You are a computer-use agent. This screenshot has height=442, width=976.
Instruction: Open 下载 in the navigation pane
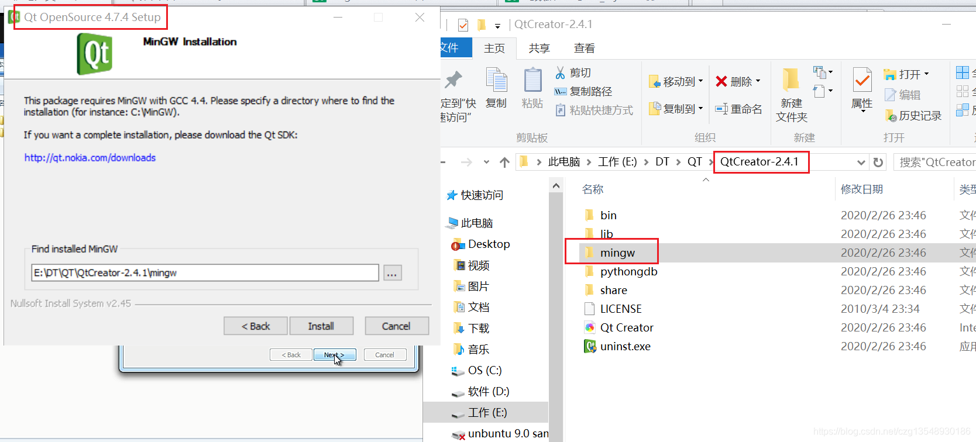472,329
